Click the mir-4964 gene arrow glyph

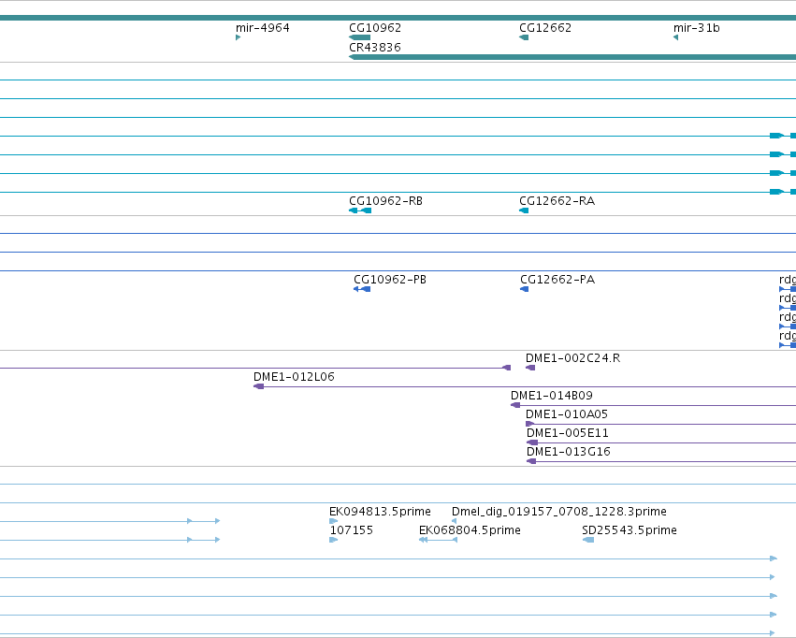[239, 37]
